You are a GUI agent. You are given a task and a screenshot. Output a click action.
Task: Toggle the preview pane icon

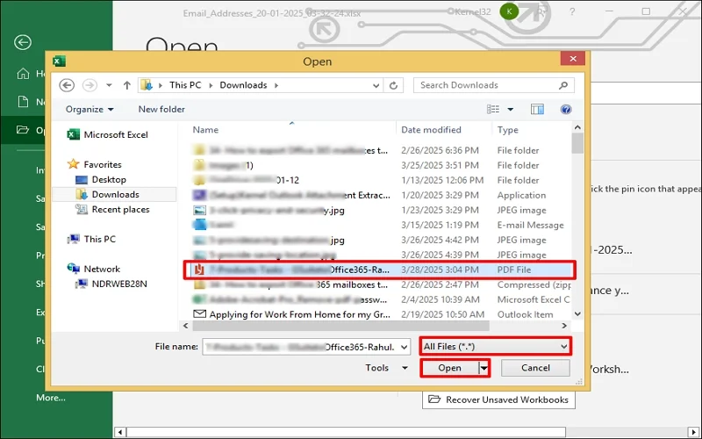click(x=537, y=110)
